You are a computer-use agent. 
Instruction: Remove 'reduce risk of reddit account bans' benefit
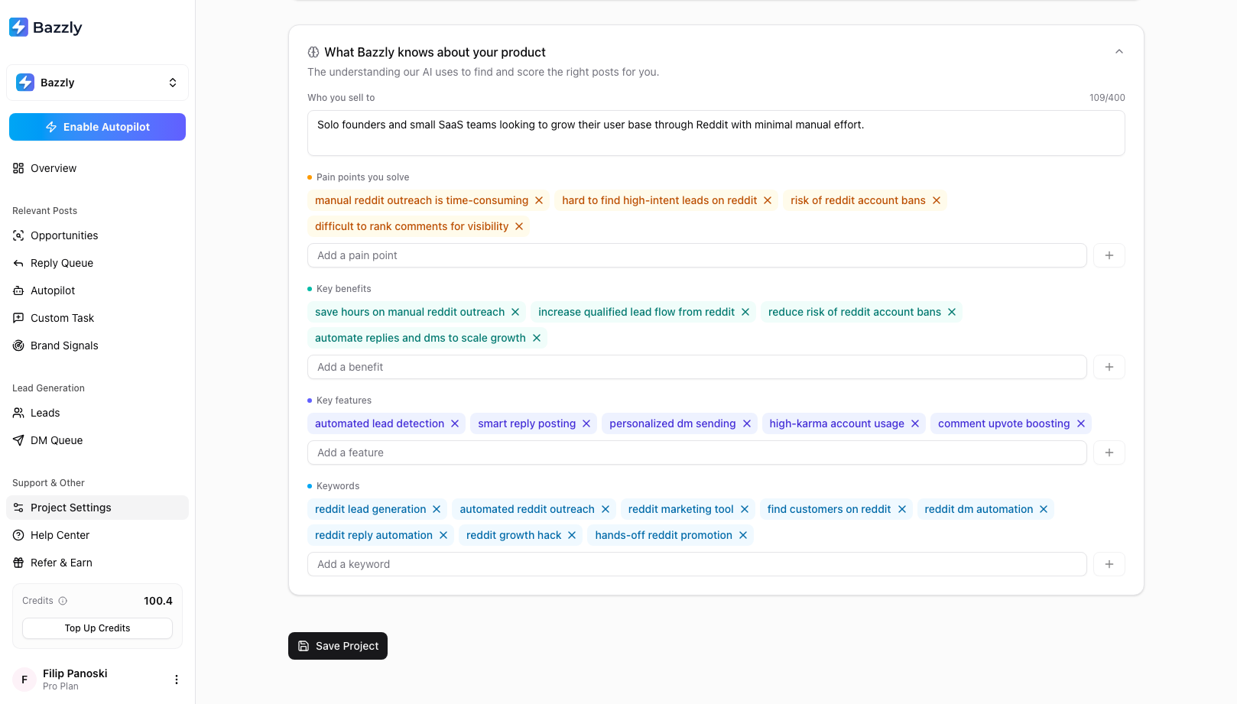pyautogui.click(x=952, y=312)
